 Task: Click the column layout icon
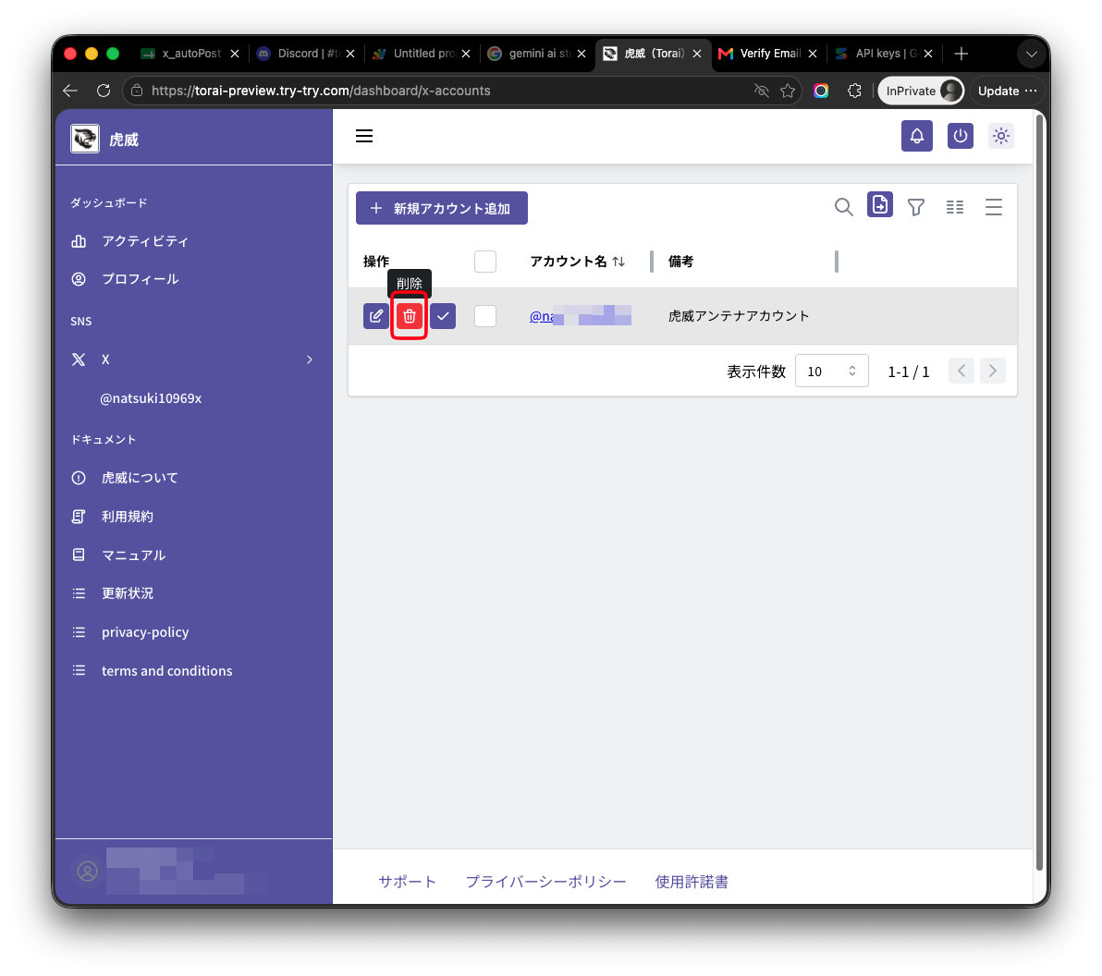tap(954, 207)
